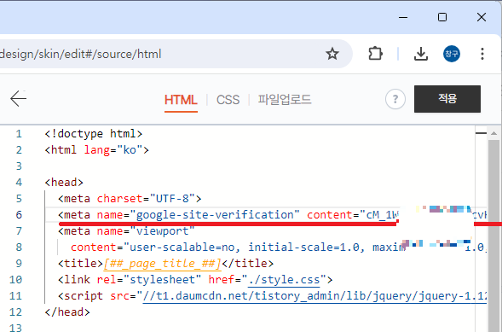Screen dimensions: 502x332
Task: Open the browser extensions puzzle icon
Action: tap(375, 54)
